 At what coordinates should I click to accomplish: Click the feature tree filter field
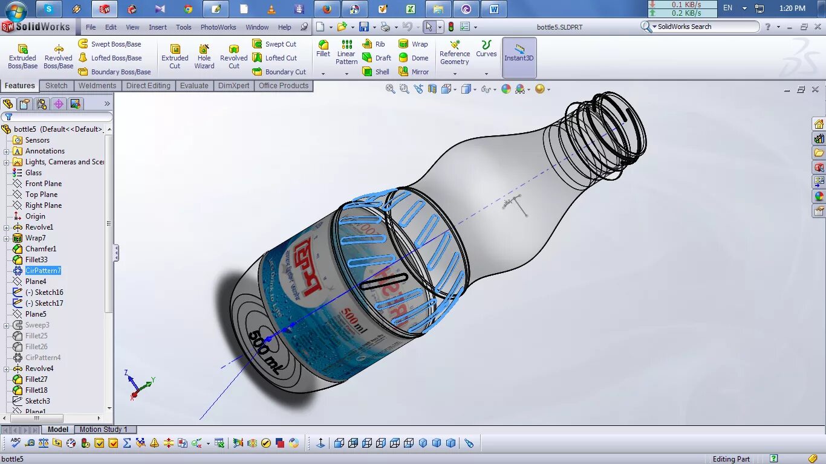(x=57, y=117)
